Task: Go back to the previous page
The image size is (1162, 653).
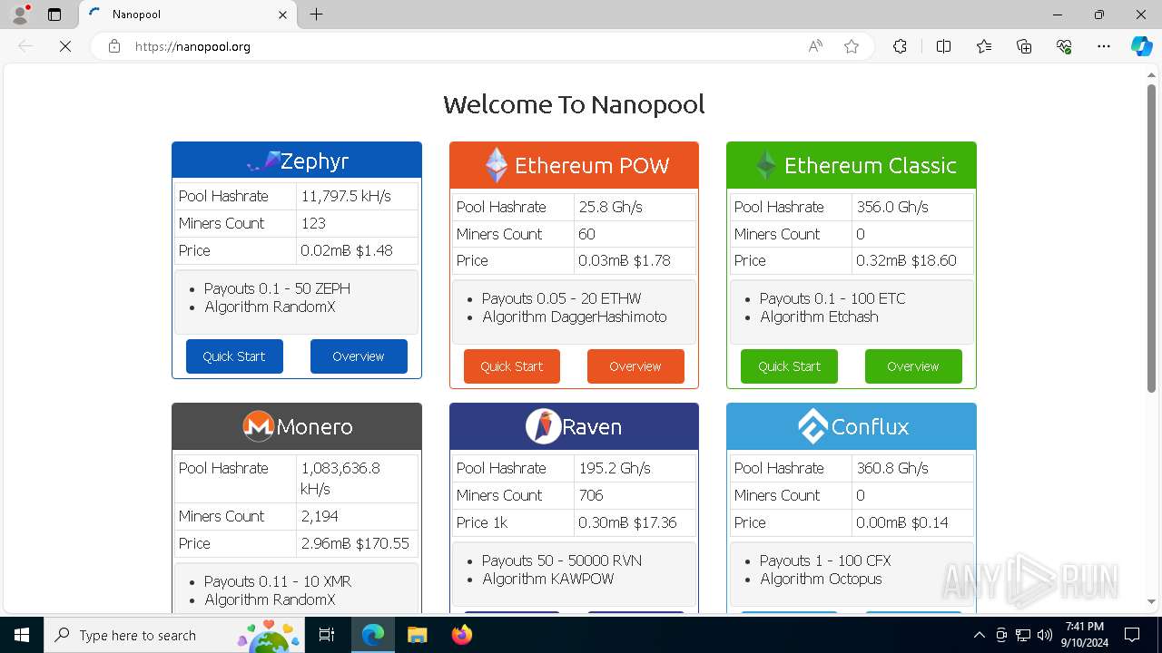Action: click(25, 46)
